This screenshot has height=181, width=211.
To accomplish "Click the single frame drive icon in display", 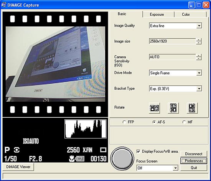I will pyautogui.click(x=103, y=150).
